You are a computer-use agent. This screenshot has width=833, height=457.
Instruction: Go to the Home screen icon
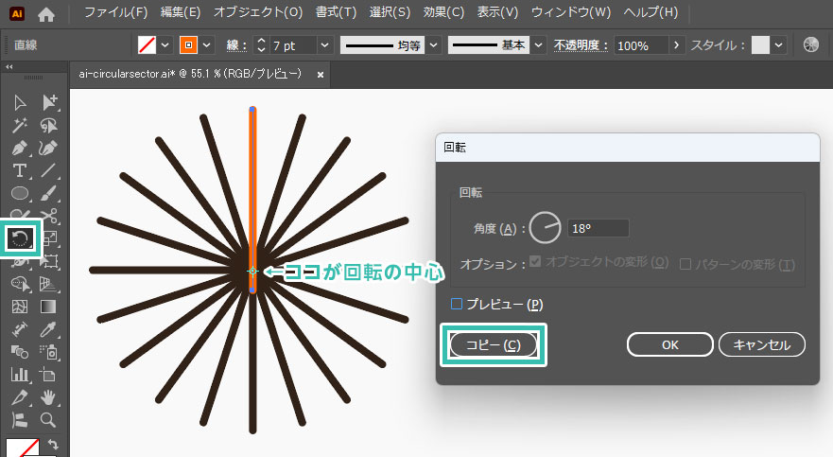[x=45, y=13]
